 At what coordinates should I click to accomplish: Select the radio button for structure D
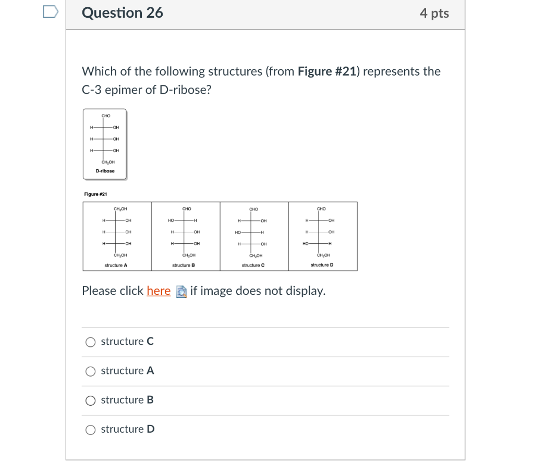(x=90, y=429)
